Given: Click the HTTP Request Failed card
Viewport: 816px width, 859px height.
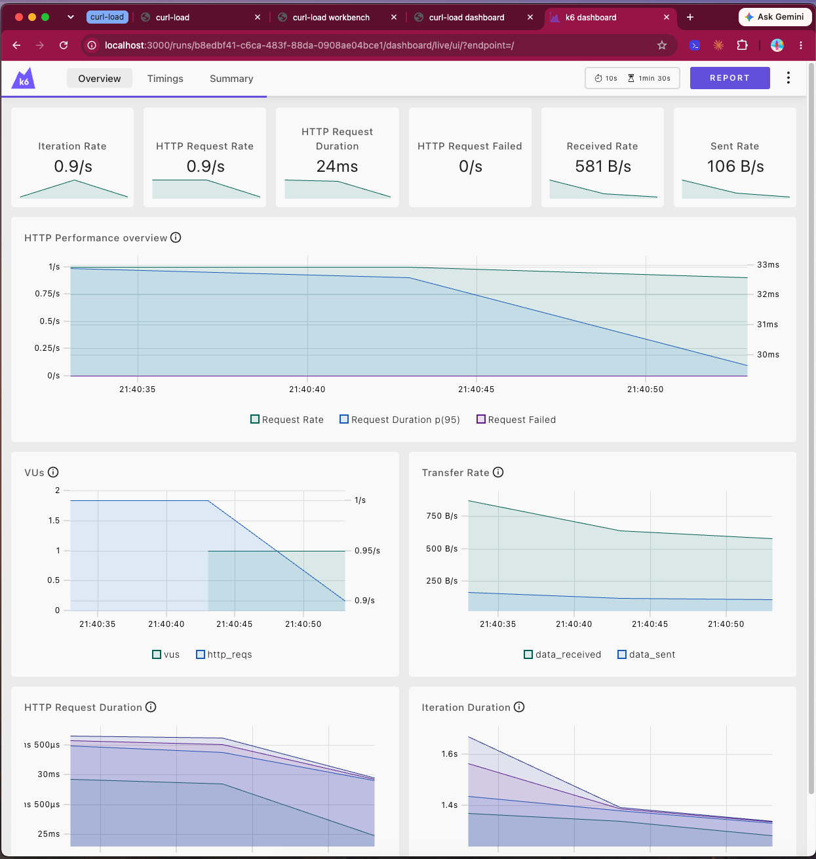Looking at the screenshot, I should (x=470, y=157).
